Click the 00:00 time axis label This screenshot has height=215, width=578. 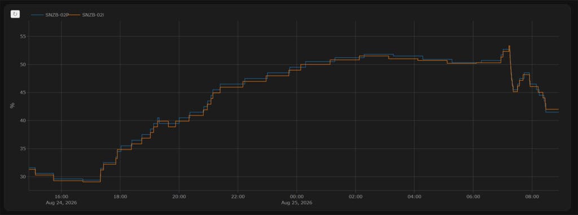[296, 196]
